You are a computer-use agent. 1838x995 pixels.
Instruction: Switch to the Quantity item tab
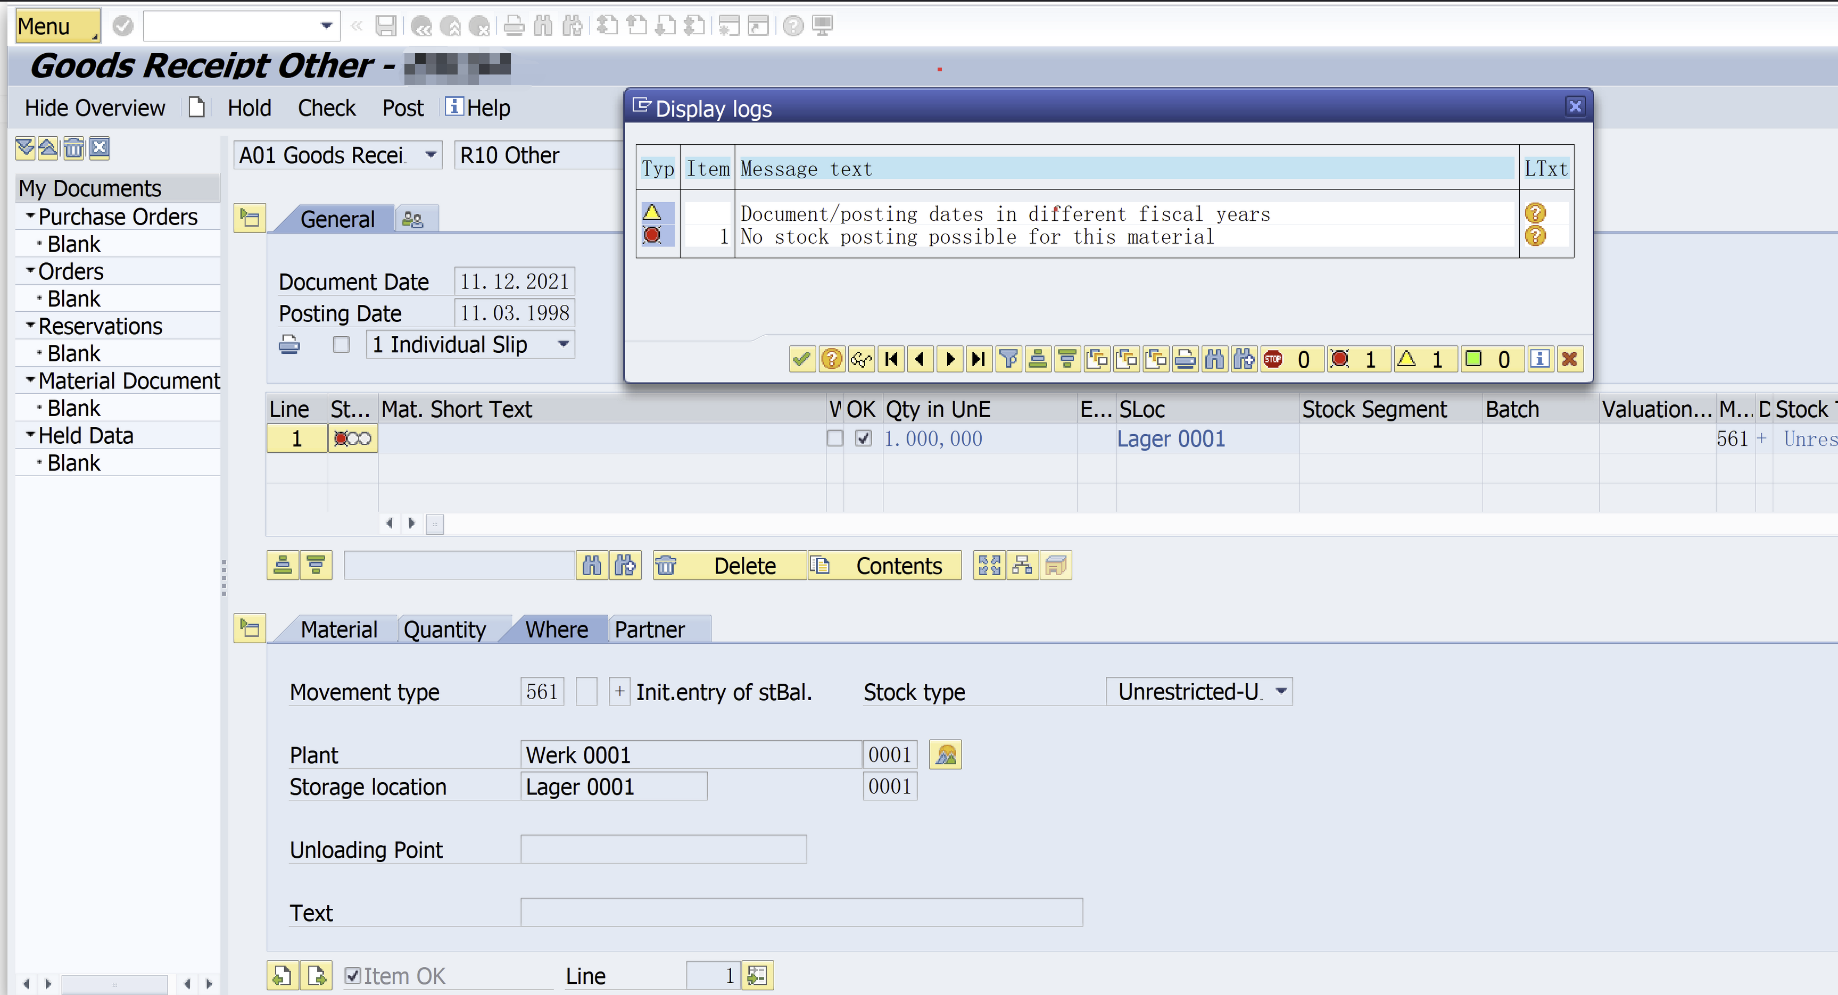tap(444, 629)
